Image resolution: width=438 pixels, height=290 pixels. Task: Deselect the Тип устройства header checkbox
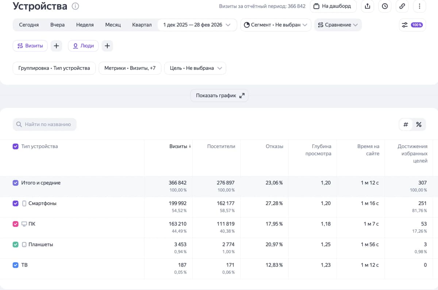[15, 146]
